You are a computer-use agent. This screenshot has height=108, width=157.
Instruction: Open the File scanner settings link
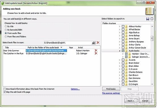111,93
